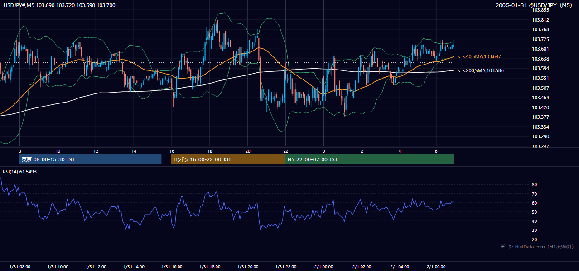Click the RSI scale value 60

pos(534,203)
